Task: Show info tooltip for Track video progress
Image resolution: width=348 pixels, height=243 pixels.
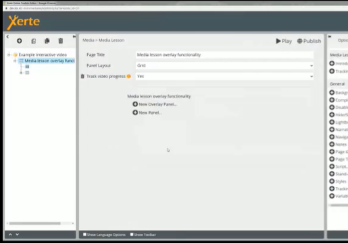Action: click(x=129, y=76)
